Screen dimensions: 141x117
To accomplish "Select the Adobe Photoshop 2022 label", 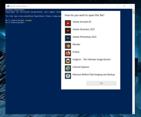I will [x=84, y=37].
